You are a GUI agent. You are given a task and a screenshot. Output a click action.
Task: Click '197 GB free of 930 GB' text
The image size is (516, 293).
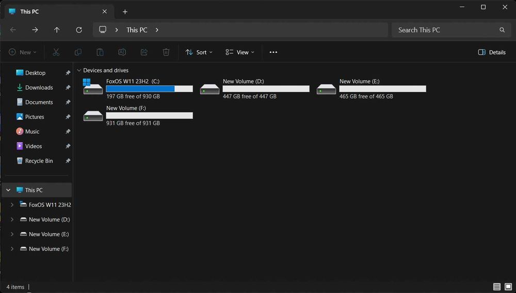tap(133, 96)
